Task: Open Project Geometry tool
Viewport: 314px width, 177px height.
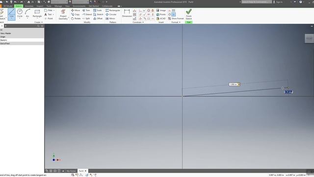Action: pyautogui.click(x=63, y=14)
